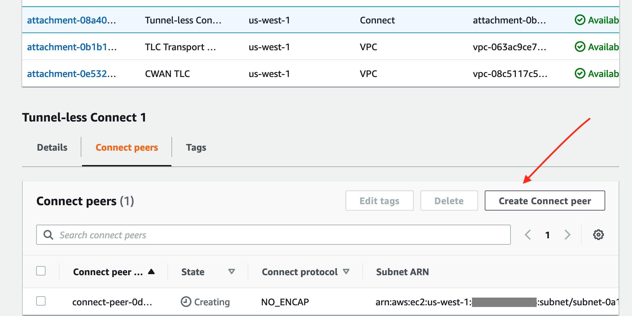This screenshot has height=316, width=632.
Task: Click the attachment-0b resource ID cell
Action: pos(509,20)
